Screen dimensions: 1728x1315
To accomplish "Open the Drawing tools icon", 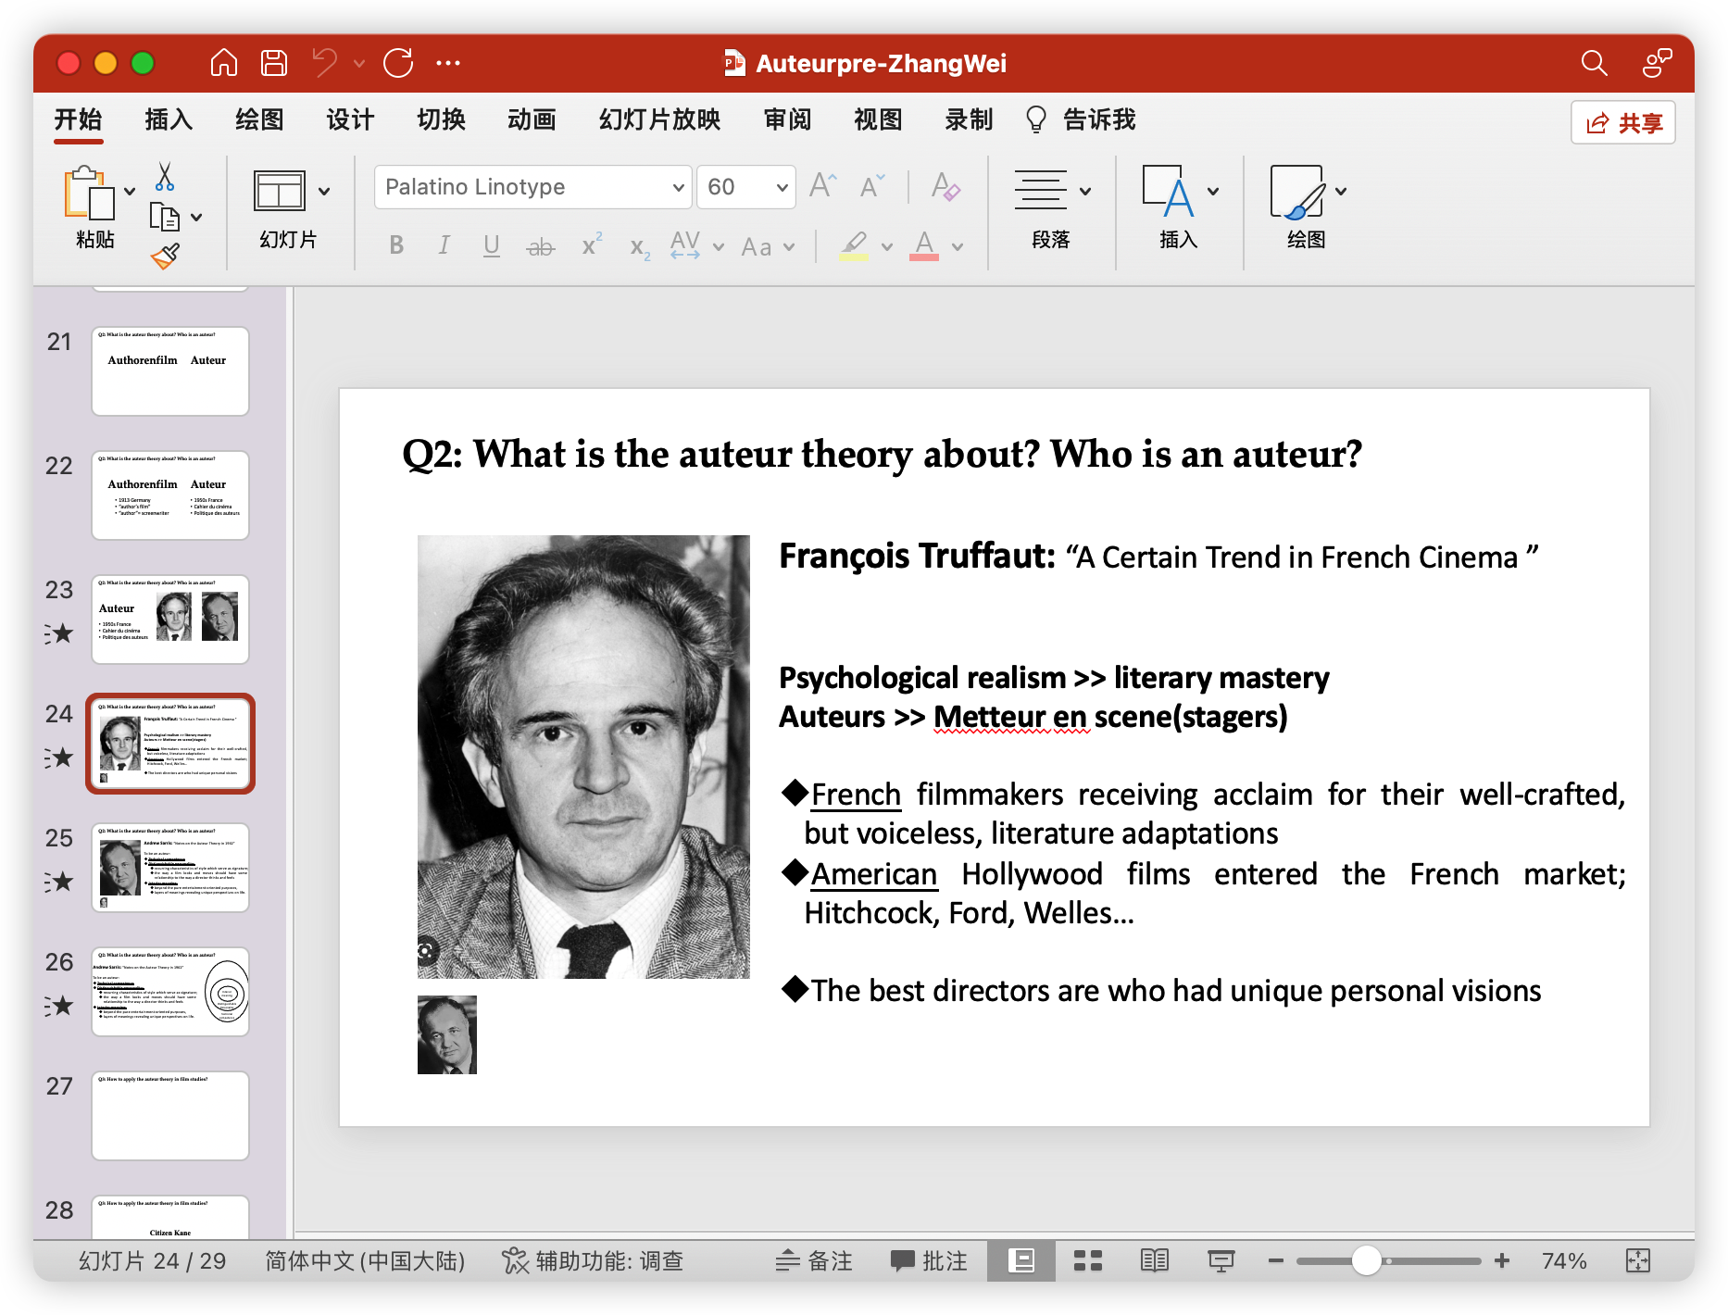I will 1296,191.
